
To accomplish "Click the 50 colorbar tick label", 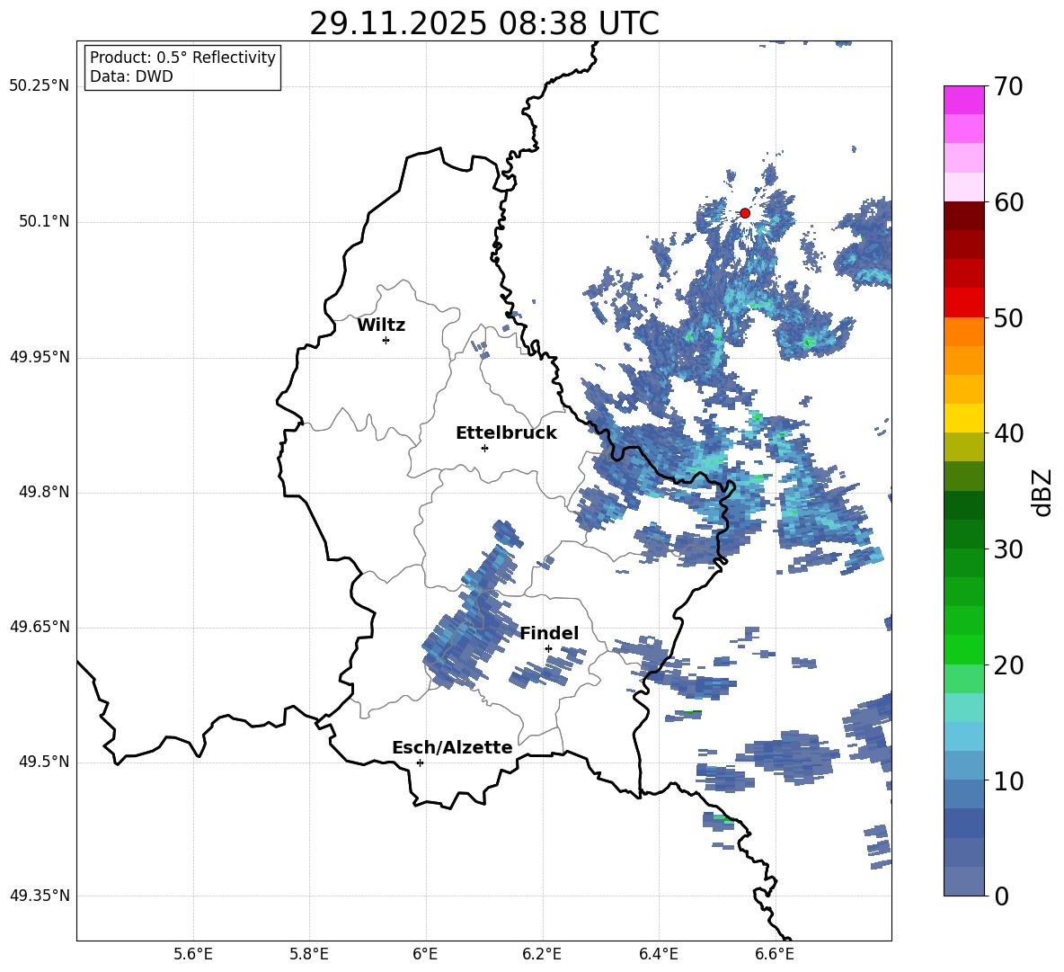I will (x=1008, y=317).
